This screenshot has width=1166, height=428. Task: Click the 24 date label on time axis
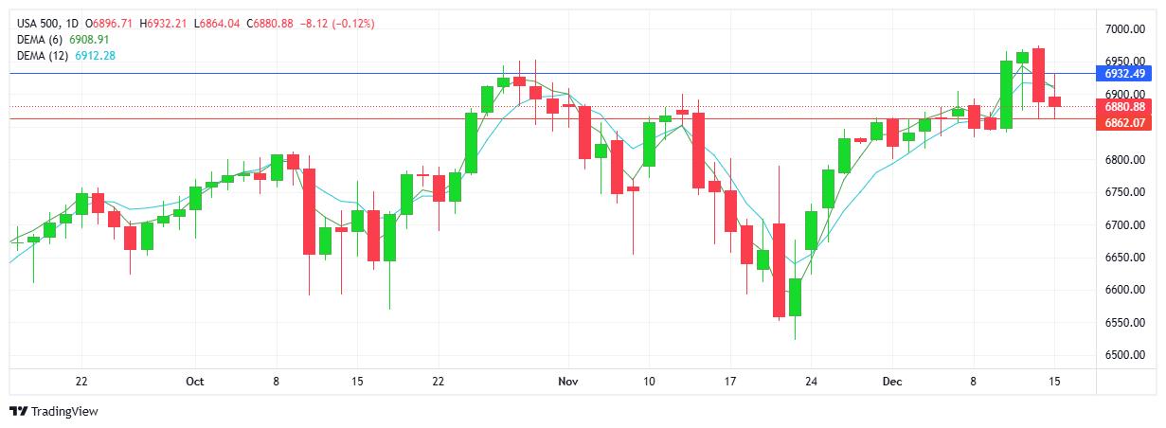click(811, 382)
